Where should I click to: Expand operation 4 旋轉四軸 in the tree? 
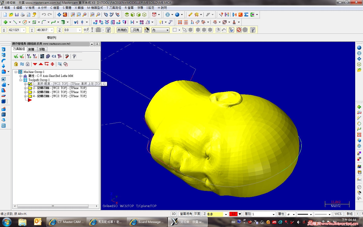(x=25, y=96)
